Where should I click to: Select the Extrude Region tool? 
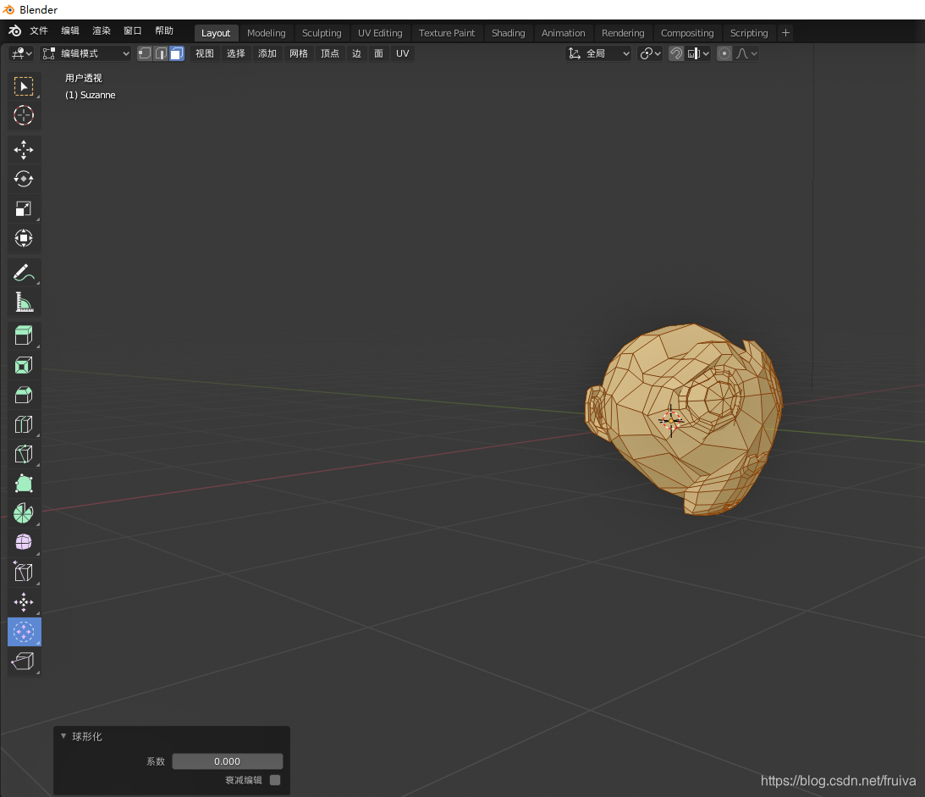(24, 335)
